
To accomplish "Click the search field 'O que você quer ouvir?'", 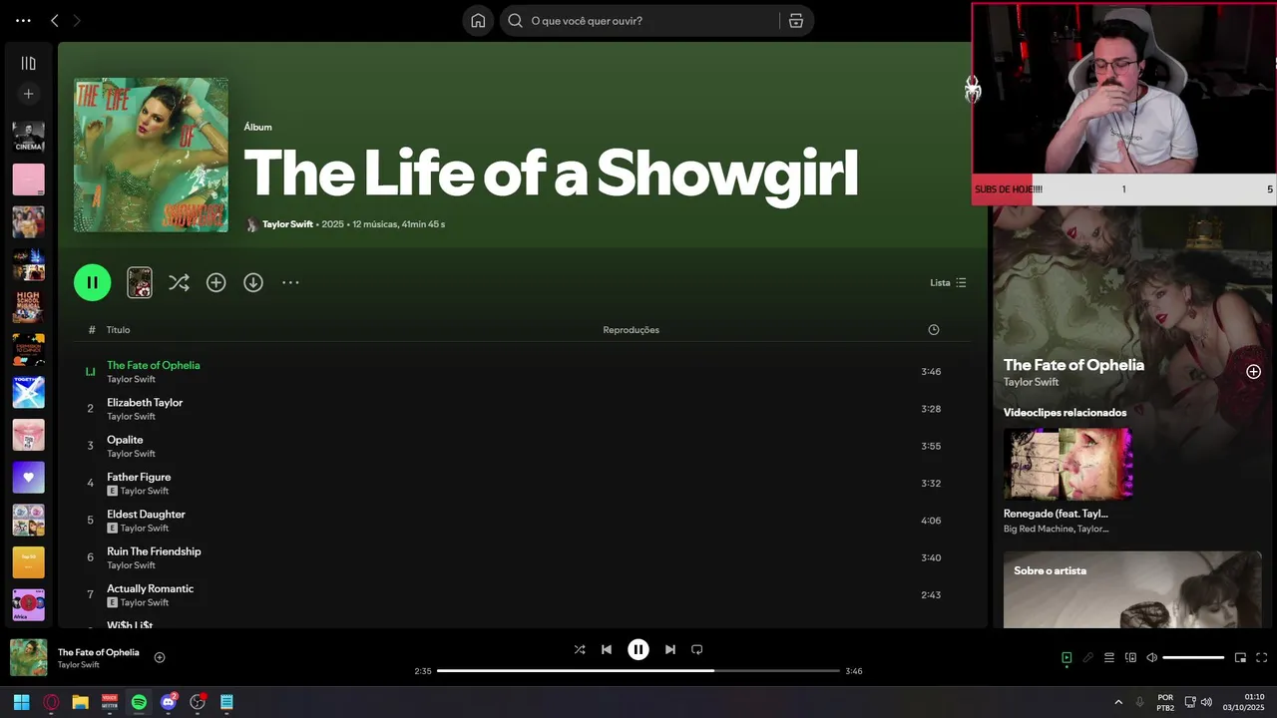I will point(639,21).
